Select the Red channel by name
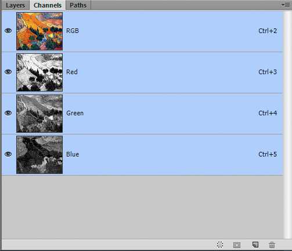The height and width of the screenshot is (251, 292). coord(72,72)
